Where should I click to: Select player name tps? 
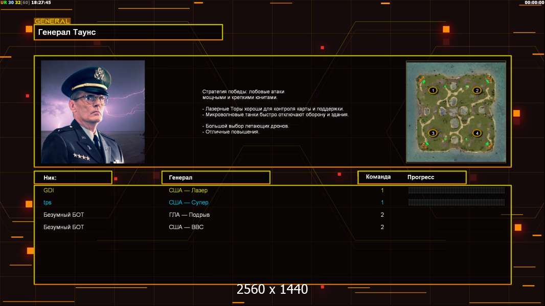point(47,202)
